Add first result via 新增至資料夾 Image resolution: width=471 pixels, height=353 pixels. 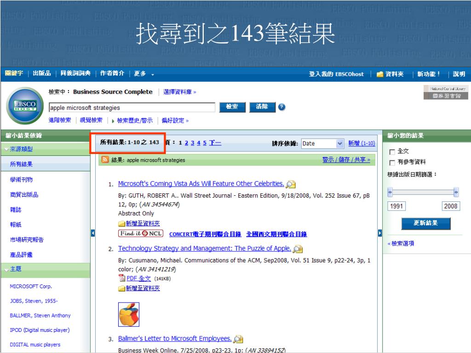pyautogui.click(x=143, y=223)
